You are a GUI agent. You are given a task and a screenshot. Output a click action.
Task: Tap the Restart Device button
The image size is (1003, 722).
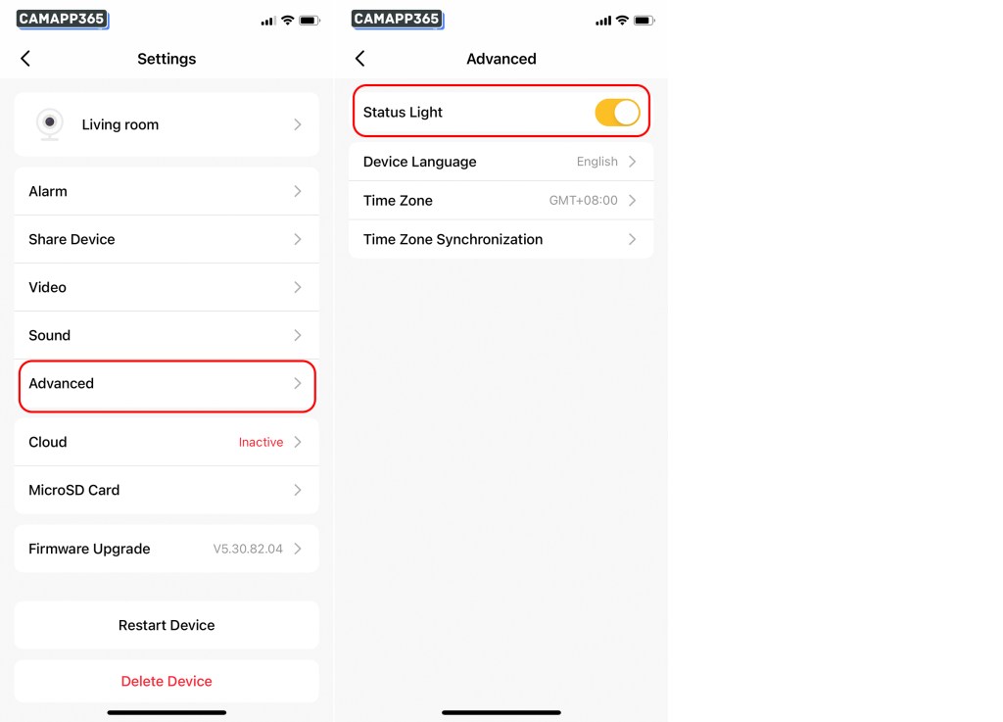click(167, 625)
